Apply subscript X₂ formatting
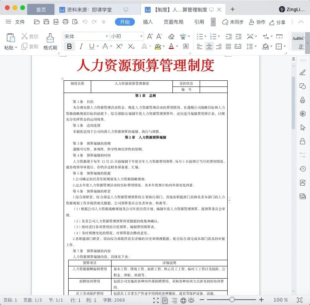This screenshot has width=310, height=305. pyautogui.click(x=131, y=47)
